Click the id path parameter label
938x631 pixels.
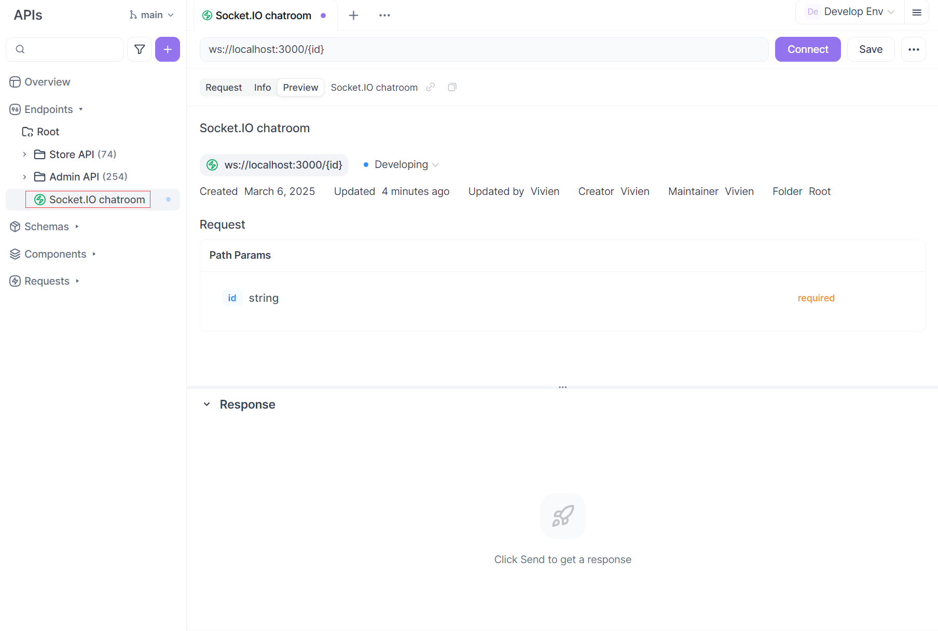click(232, 298)
